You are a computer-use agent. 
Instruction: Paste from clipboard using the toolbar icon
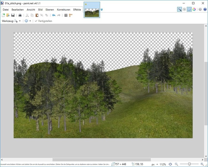pos(37,15)
